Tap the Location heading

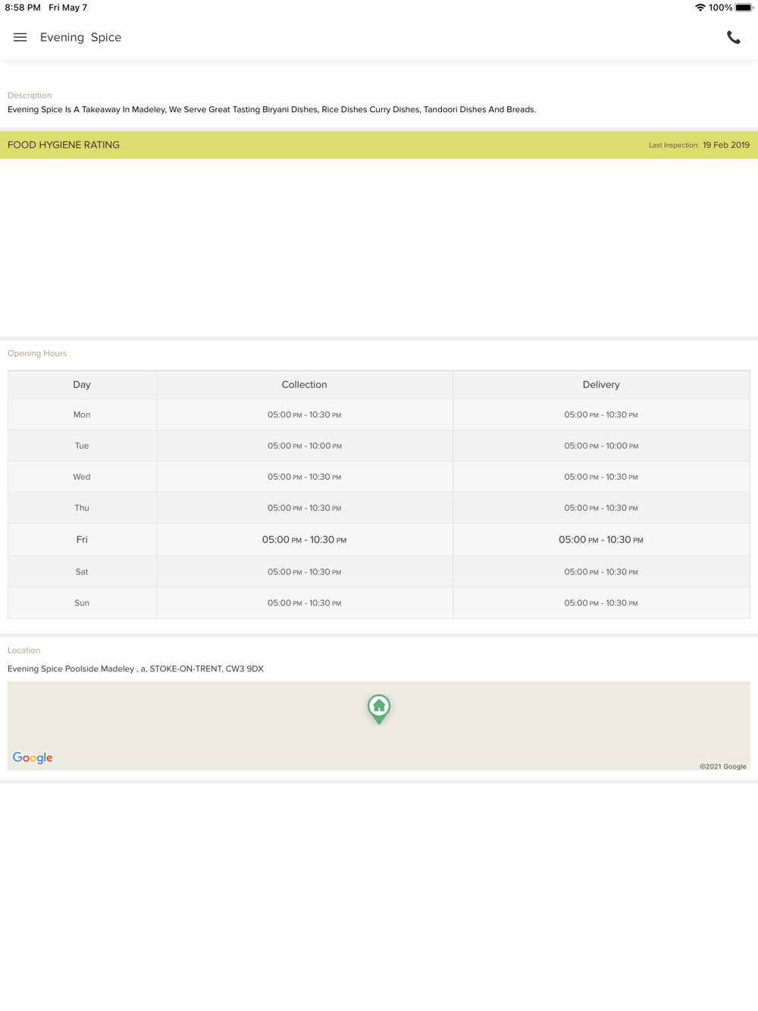(x=24, y=650)
